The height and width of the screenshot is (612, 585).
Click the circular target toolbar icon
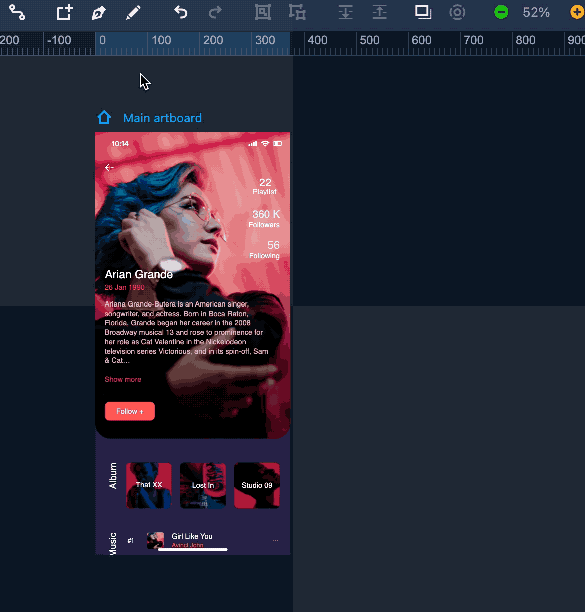pyautogui.click(x=457, y=12)
